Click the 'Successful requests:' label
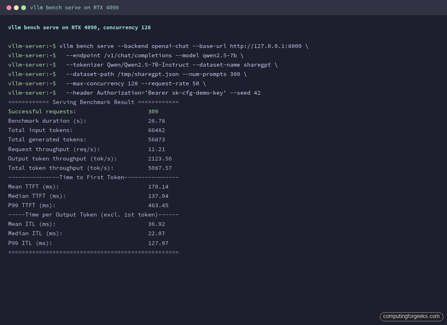The height and width of the screenshot is (325, 447). coord(42,111)
